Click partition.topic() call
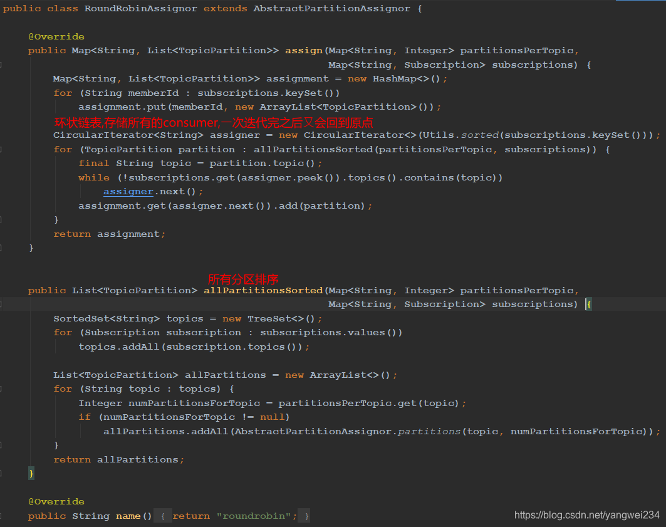 [262, 164]
